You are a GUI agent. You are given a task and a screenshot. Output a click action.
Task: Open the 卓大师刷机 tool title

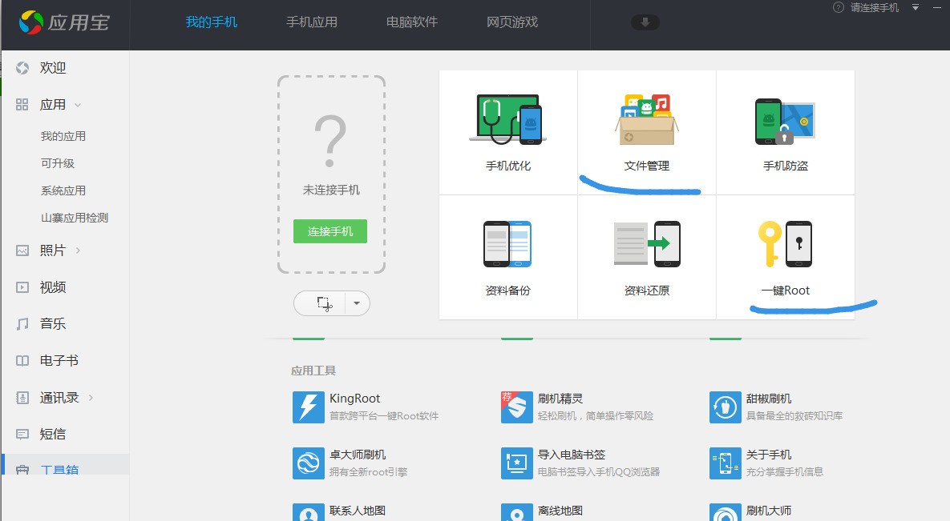(x=358, y=455)
